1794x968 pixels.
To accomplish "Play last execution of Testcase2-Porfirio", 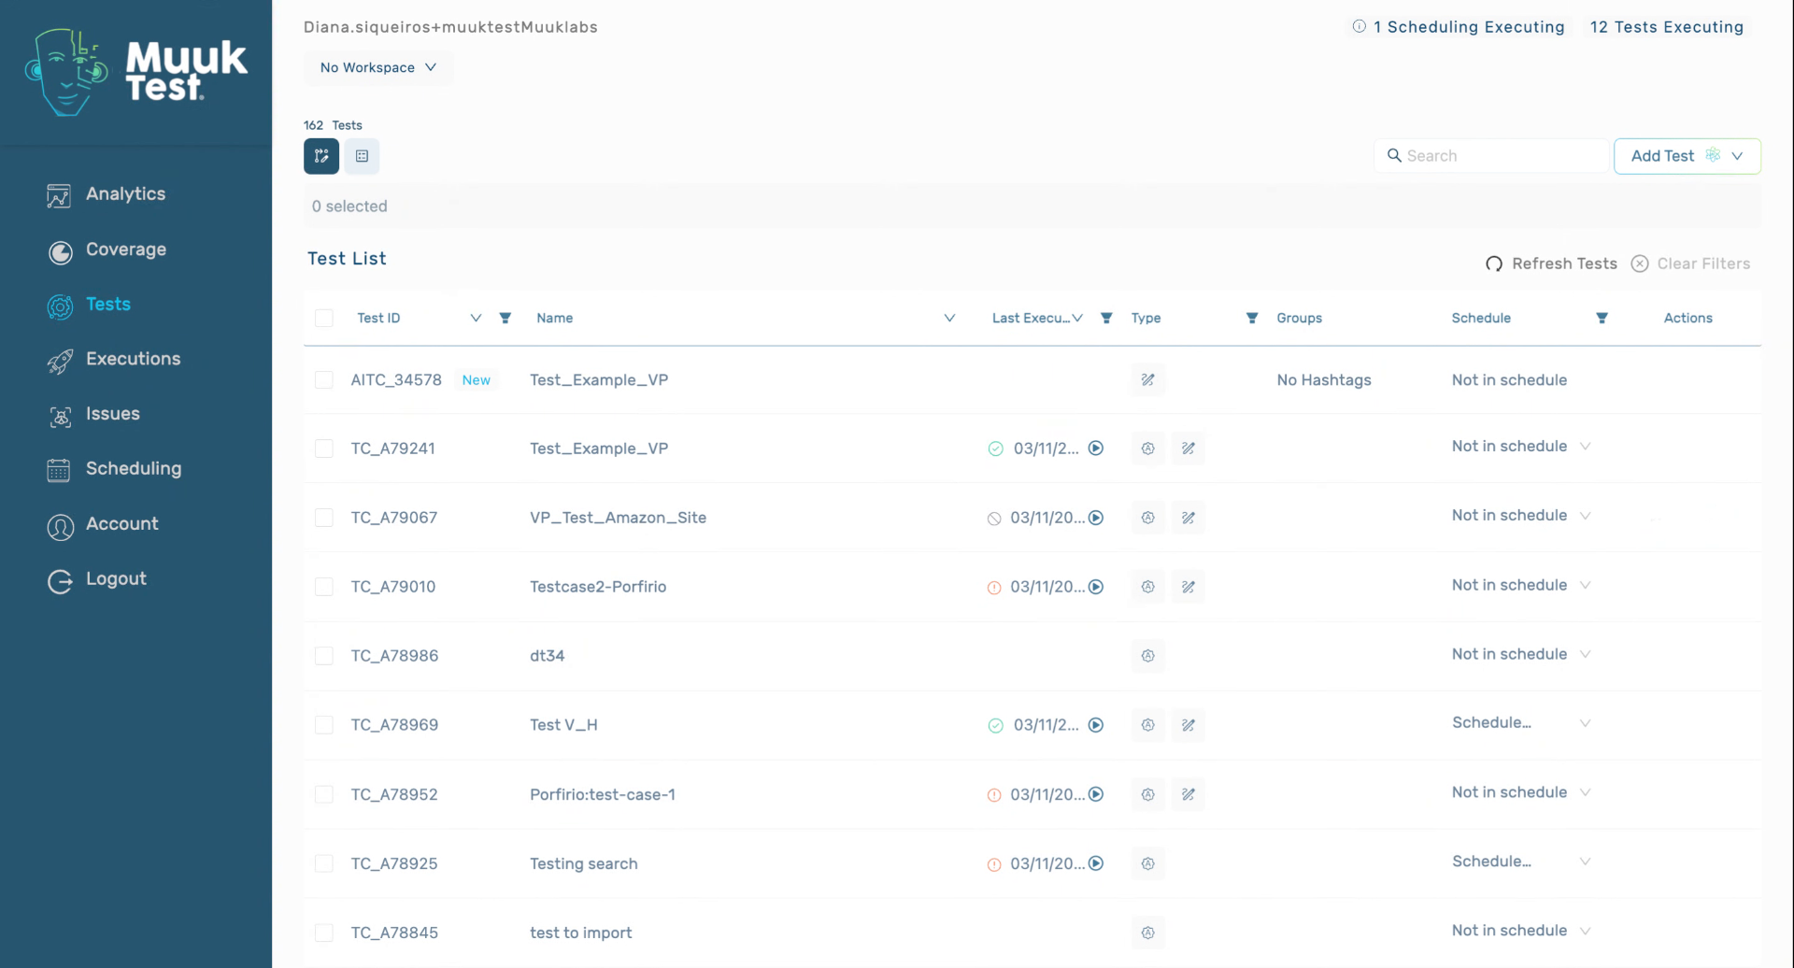I will pyautogui.click(x=1096, y=587).
